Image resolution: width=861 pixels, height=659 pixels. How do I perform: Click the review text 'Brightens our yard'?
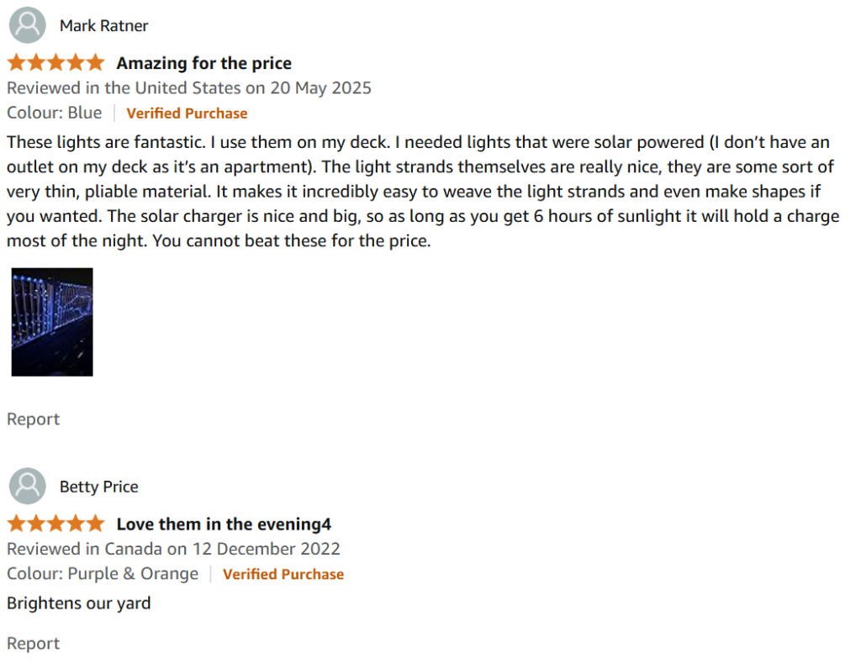78,603
